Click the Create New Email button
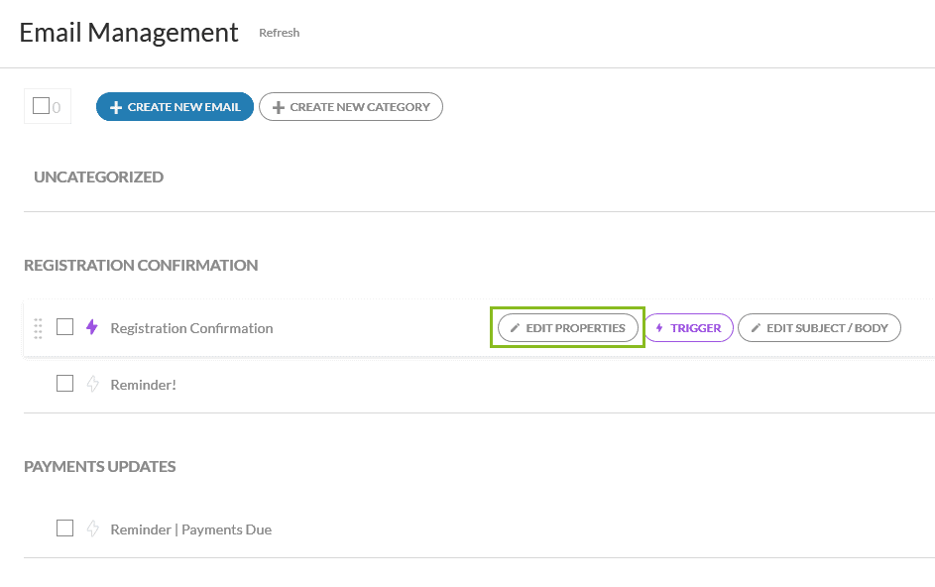This screenshot has width=935, height=587. click(175, 107)
